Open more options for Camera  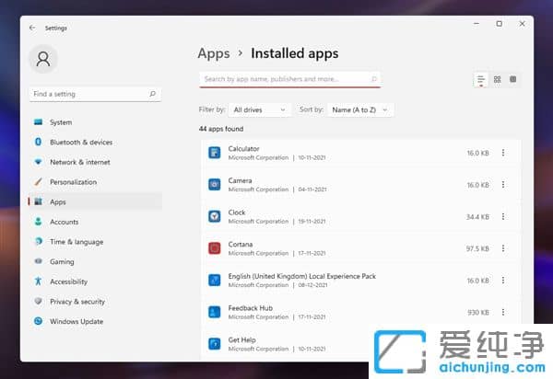tap(503, 184)
